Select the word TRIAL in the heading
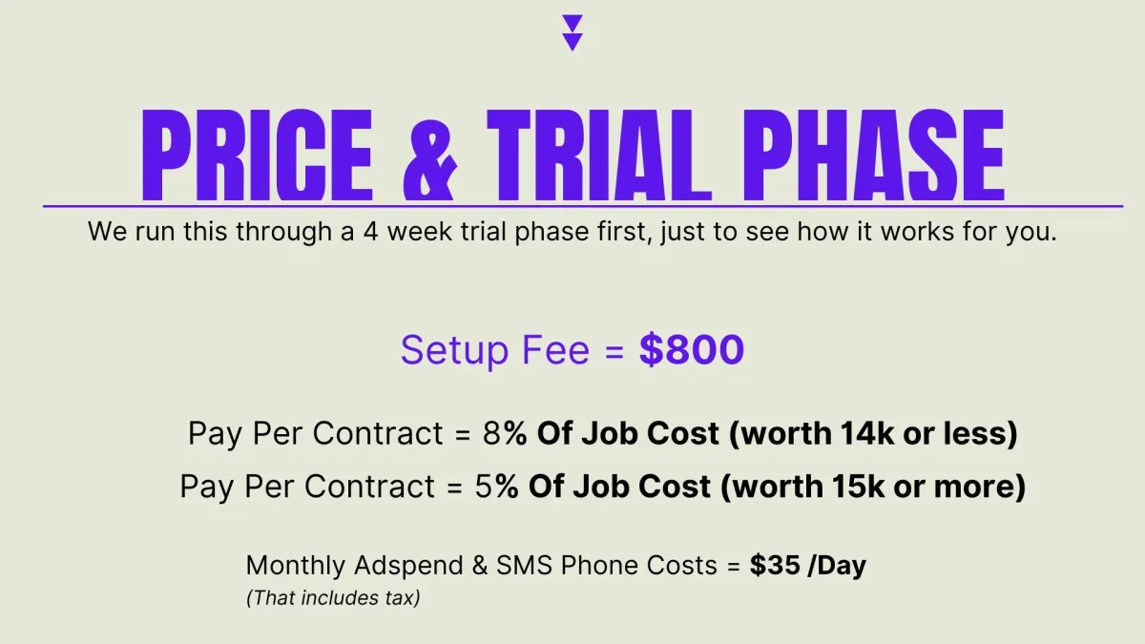The height and width of the screenshot is (644, 1145). tap(599, 155)
